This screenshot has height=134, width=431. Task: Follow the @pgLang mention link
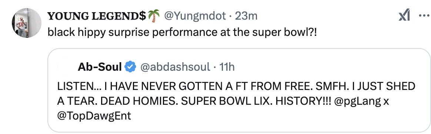(357, 101)
